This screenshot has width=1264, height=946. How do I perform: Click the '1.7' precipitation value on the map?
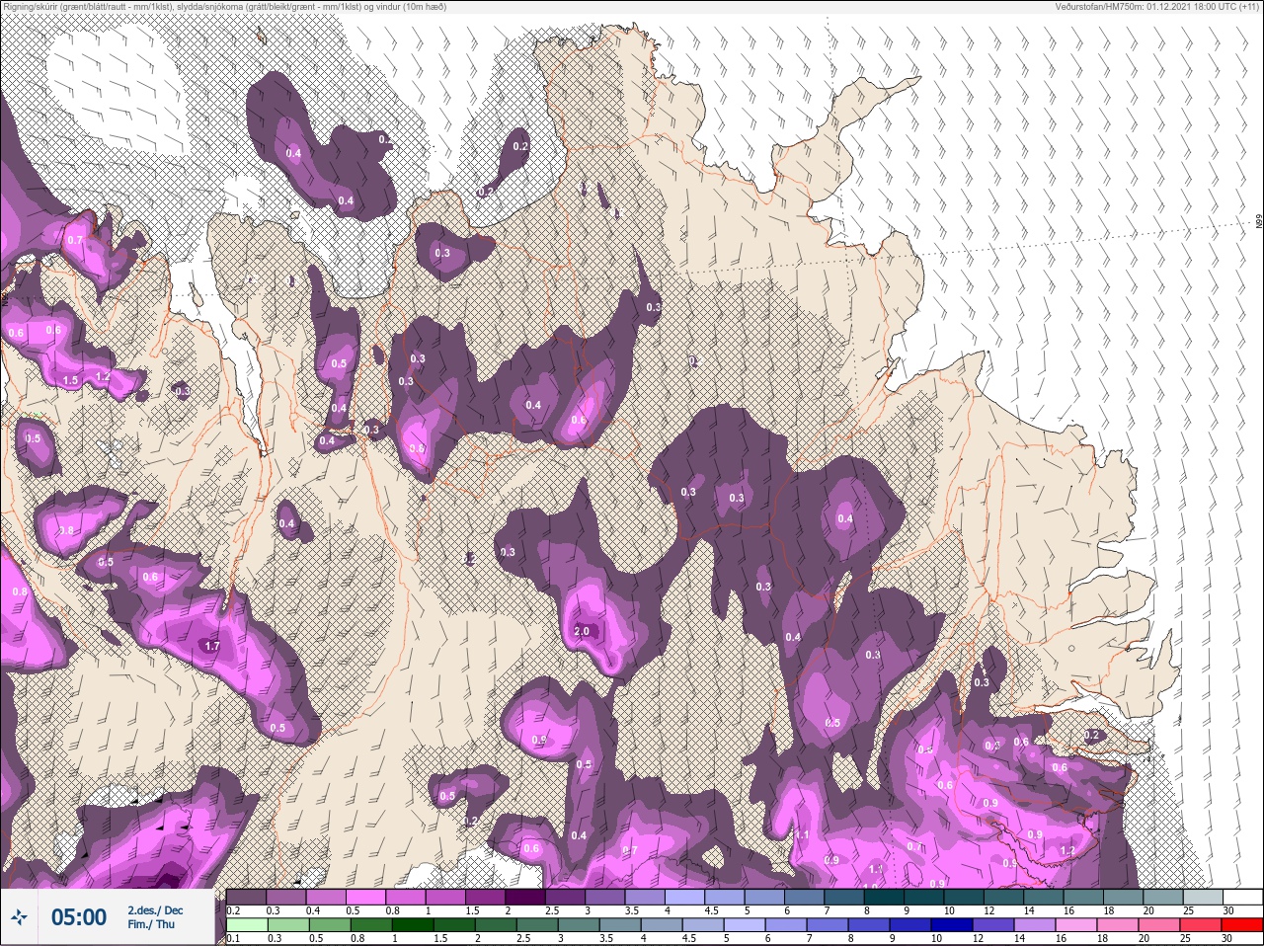[211, 646]
